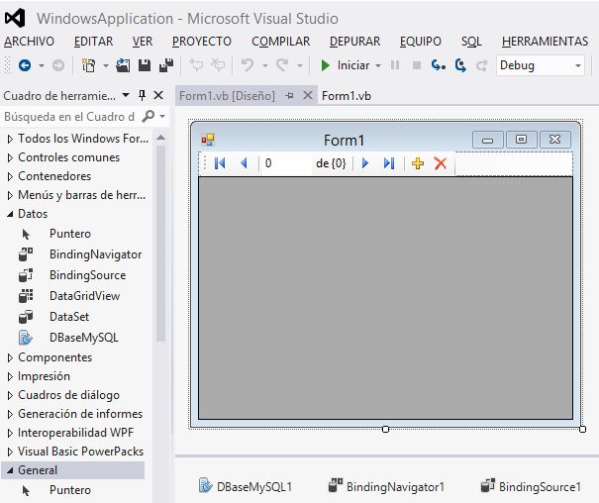599x503 pixels.
Task: Close the Form1.vb [Diseño] tab
Action: click(308, 95)
